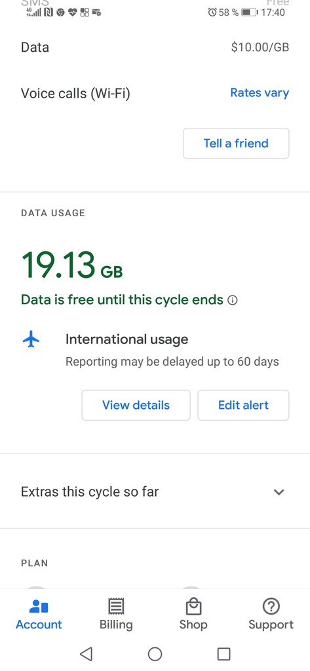This screenshot has height=671, width=310.
Task: Tap the airplane International usage icon
Action: 31,340
